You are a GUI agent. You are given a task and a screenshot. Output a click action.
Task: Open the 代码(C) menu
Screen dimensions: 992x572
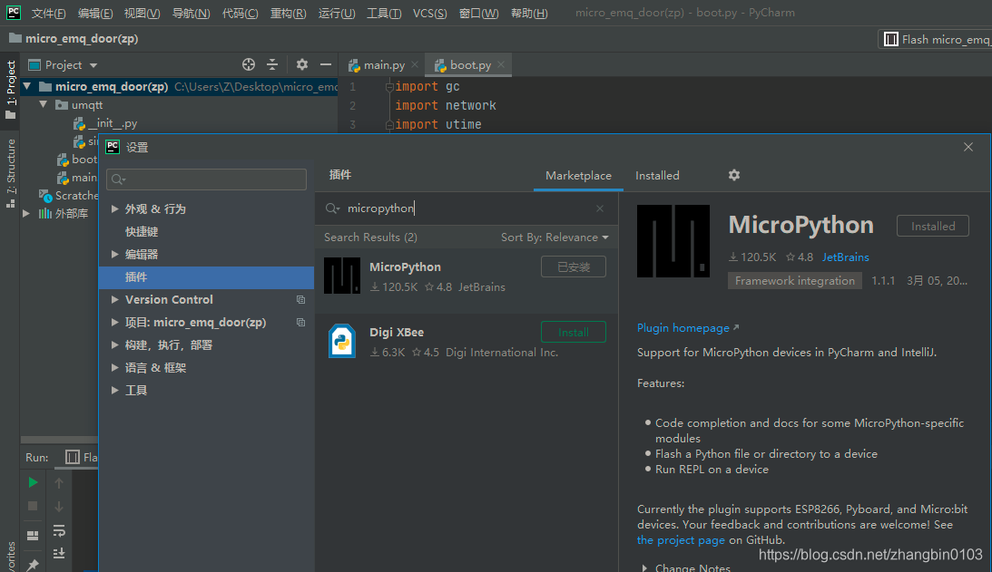point(241,14)
